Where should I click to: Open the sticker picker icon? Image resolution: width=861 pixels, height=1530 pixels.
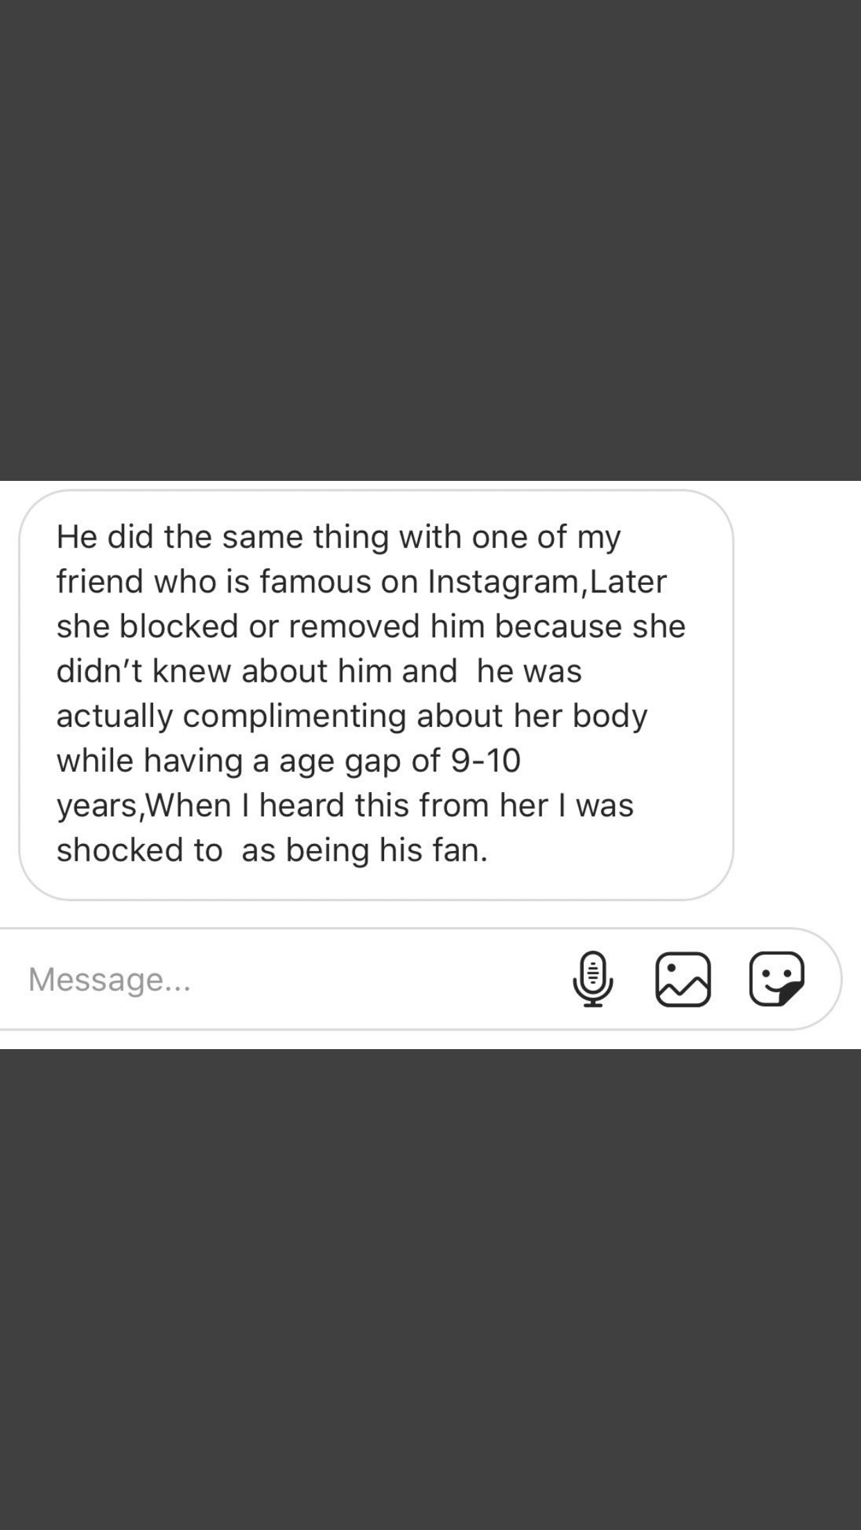click(776, 979)
